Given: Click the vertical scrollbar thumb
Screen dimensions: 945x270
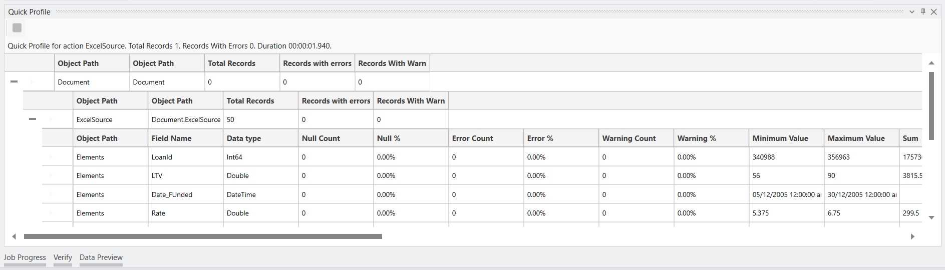Looking at the screenshot, I should [x=931, y=105].
